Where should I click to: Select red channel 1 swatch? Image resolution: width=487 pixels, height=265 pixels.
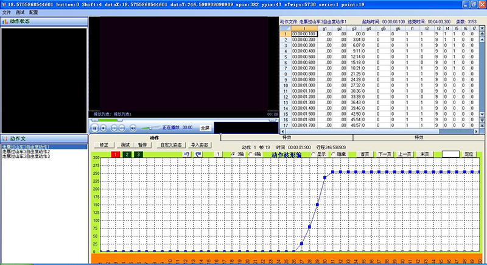click(x=116, y=155)
